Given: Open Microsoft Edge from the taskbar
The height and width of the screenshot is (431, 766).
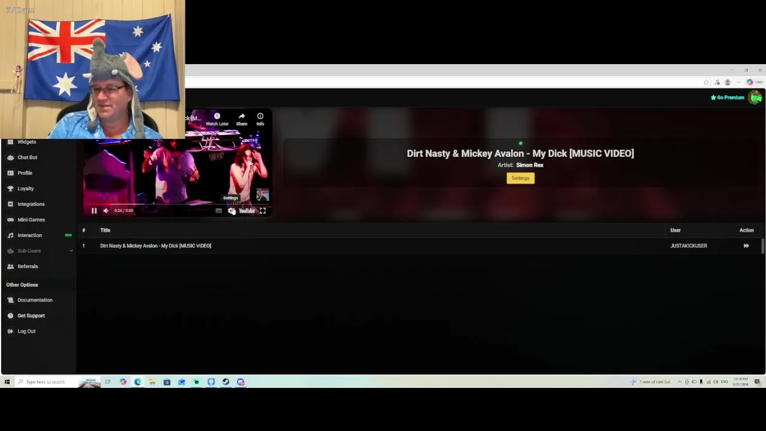Looking at the screenshot, I should pos(138,382).
